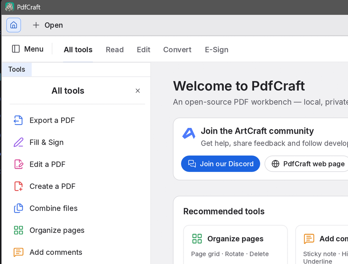
Task: Click the 'Welcome to PdfCraft' heading
Action: tap(239, 86)
